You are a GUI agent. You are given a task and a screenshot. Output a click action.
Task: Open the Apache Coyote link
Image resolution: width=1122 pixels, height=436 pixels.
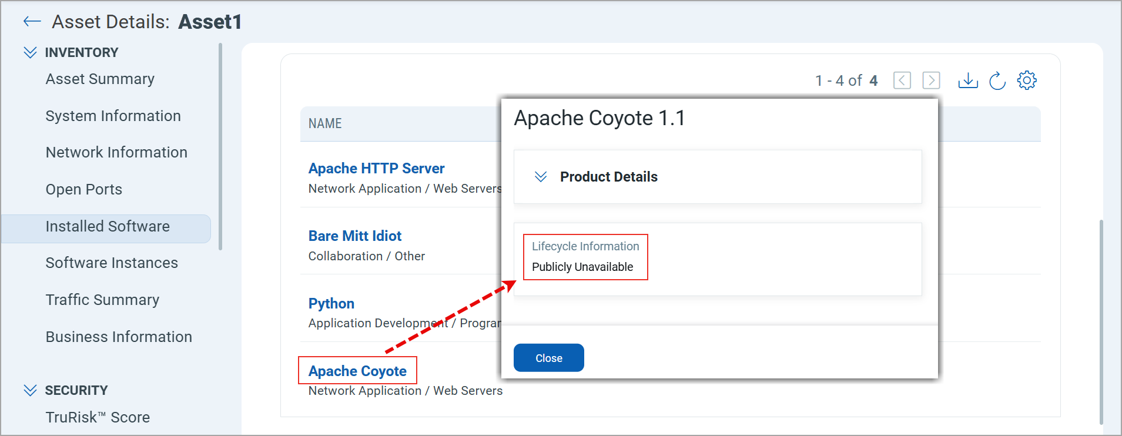(357, 371)
